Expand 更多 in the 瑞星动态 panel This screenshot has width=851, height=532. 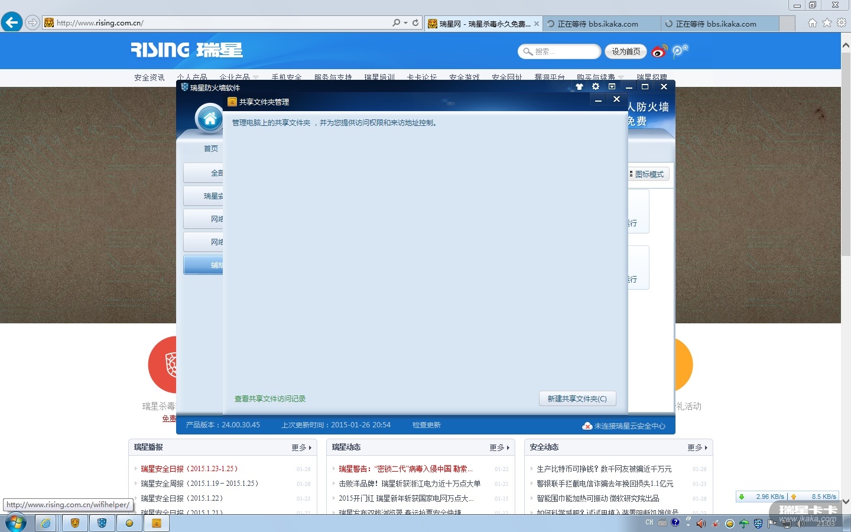click(499, 447)
